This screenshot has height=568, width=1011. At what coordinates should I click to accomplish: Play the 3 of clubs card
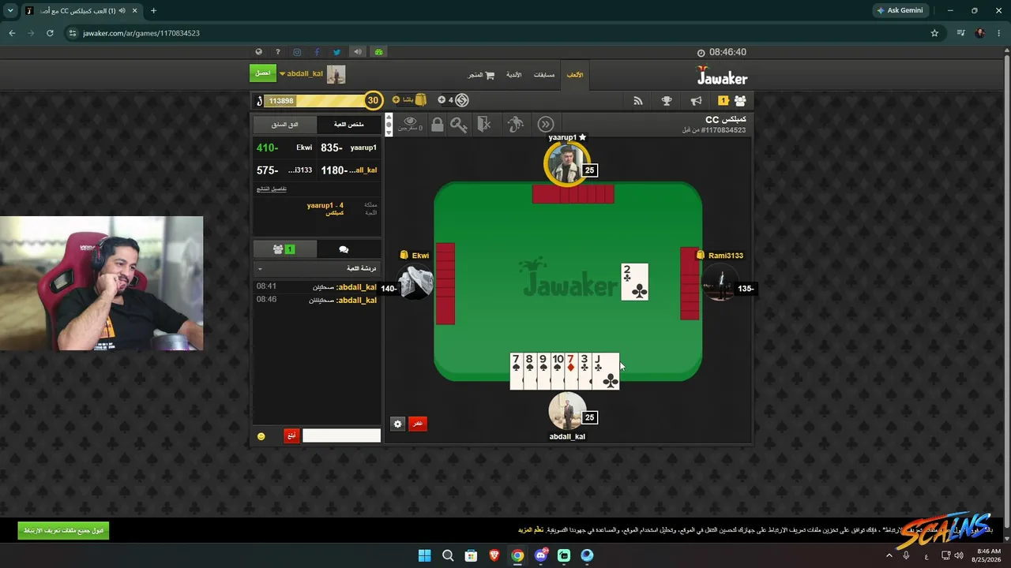(584, 372)
